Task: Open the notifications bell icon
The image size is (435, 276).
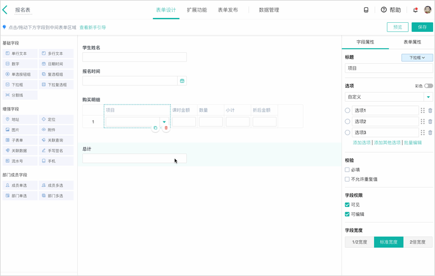Action: point(415,10)
